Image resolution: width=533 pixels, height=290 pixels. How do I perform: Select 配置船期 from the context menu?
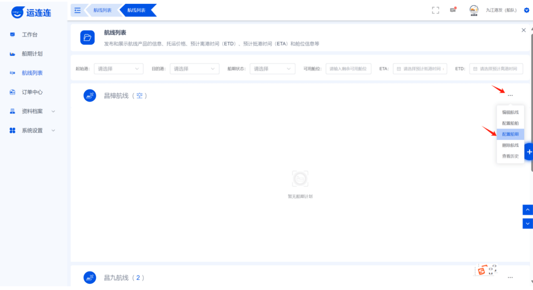[510, 134]
